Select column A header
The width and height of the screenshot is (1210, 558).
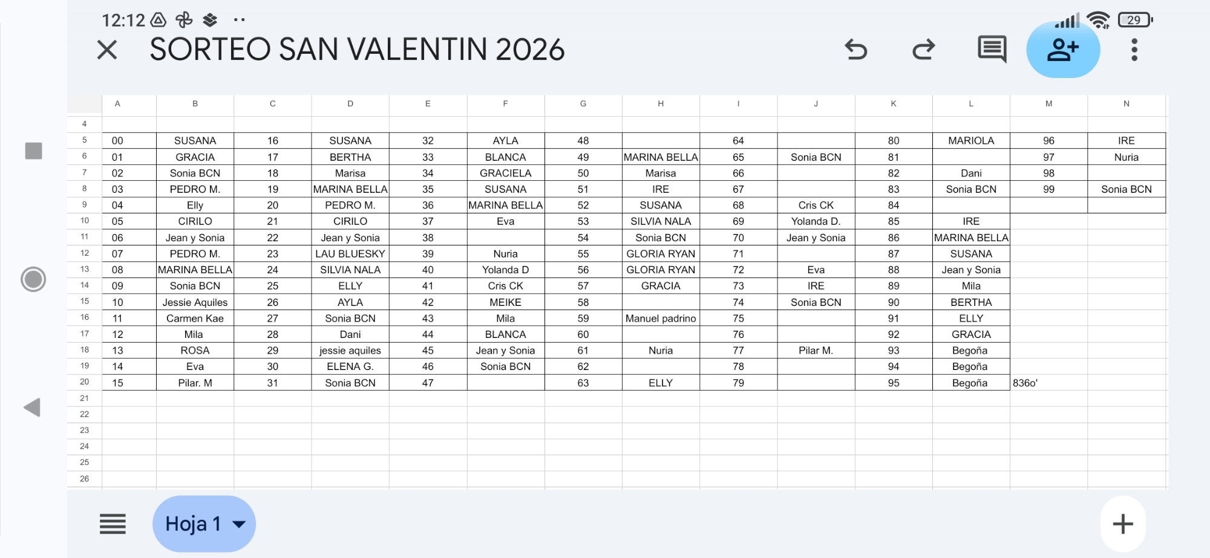point(117,104)
